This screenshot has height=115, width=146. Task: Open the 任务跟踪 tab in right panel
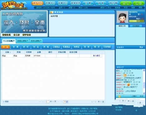point(136,26)
